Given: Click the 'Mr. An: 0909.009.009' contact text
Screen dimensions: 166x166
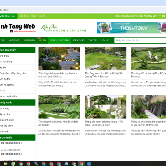Looking at the screenshot, I should [10, 150].
